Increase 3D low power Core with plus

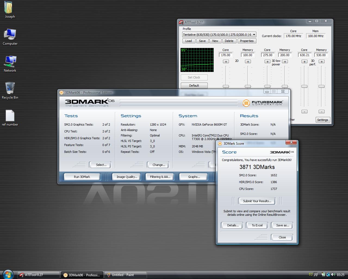tap(268, 62)
